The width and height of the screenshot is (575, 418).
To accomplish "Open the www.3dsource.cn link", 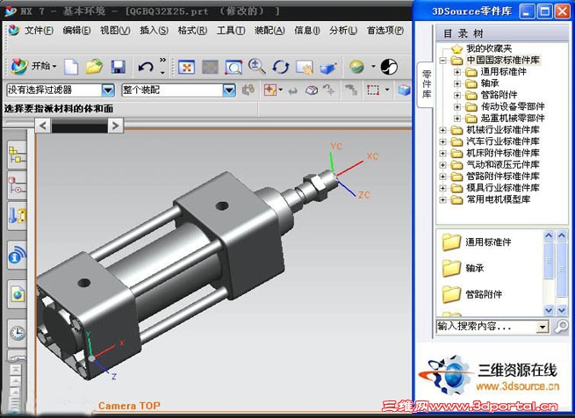I will pyautogui.click(x=517, y=386).
